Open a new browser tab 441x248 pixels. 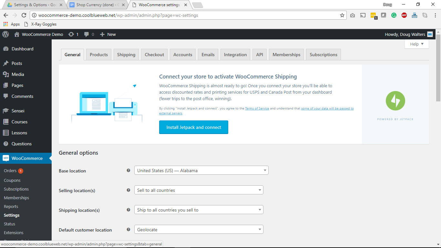pyautogui.click(x=197, y=5)
